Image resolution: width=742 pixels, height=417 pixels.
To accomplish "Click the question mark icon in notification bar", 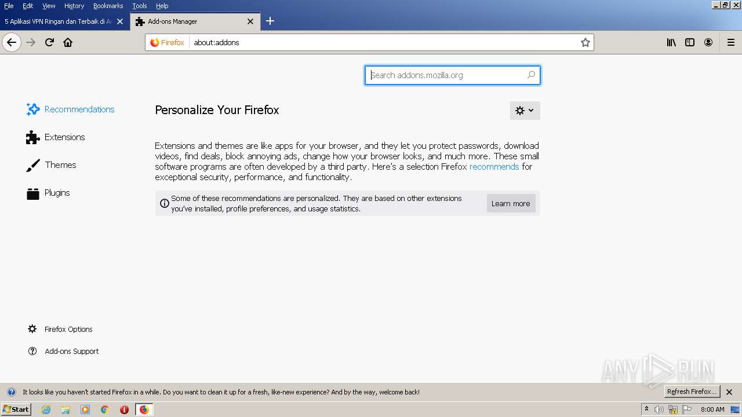I will point(11,392).
